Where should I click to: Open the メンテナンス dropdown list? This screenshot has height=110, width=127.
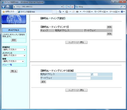point(14,56)
